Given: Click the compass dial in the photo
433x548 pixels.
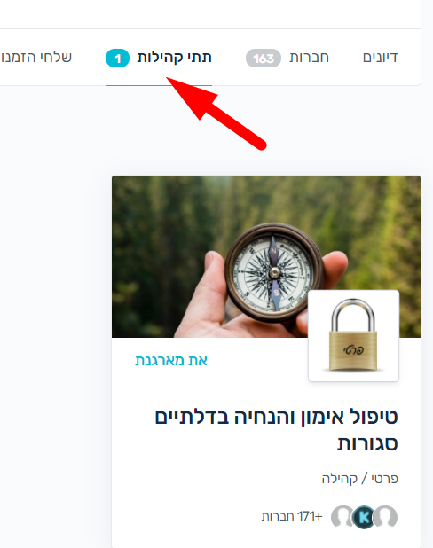Looking at the screenshot, I should tap(274, 272).
